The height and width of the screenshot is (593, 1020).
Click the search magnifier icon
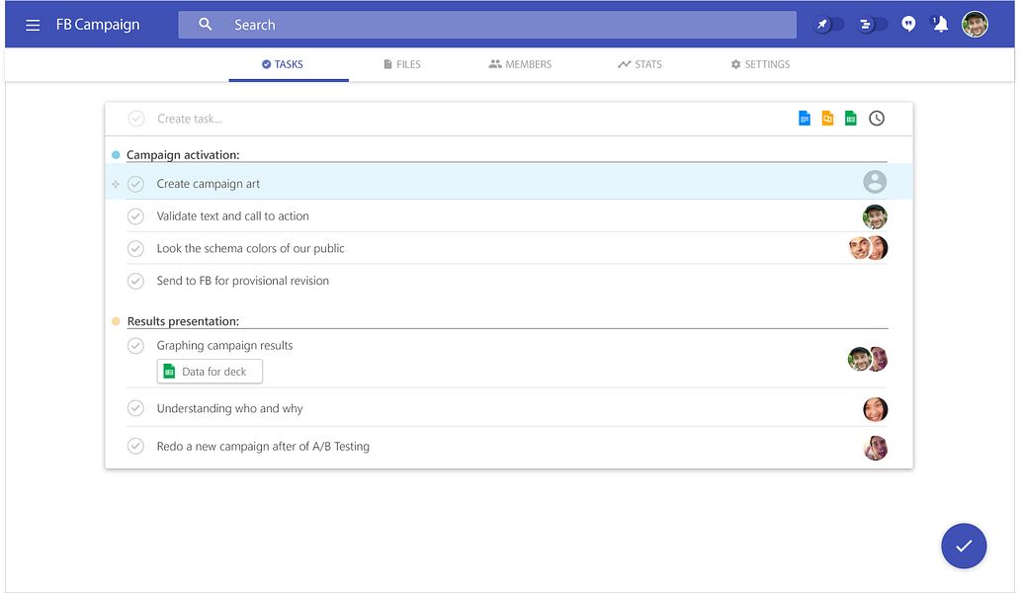[205, 24]
